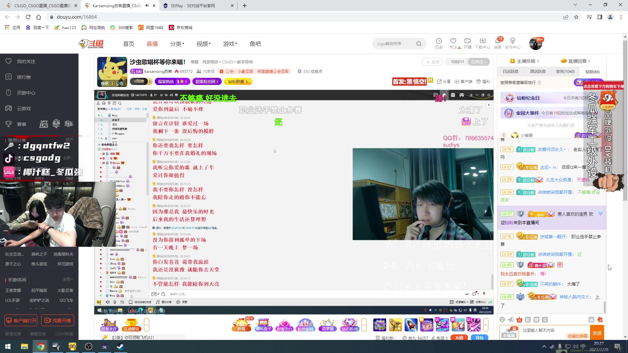The height and width of the screenshot is (353, 628).
Task: Switch to the 周活跃度 tab
Action: click(x=538, y=72)
